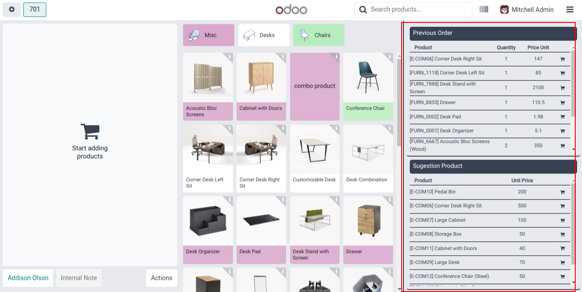This screenshot has width=582, height=292.
Task: Click the Quantity column header in Previous Order
Action: [506, 48]
